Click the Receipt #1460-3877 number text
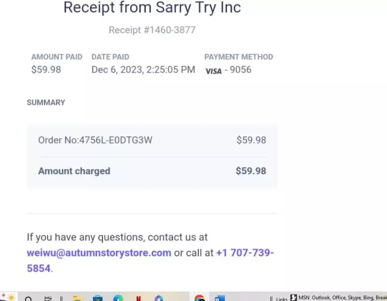Viewport: 387px width, 301px height. [x=152, y=30]
